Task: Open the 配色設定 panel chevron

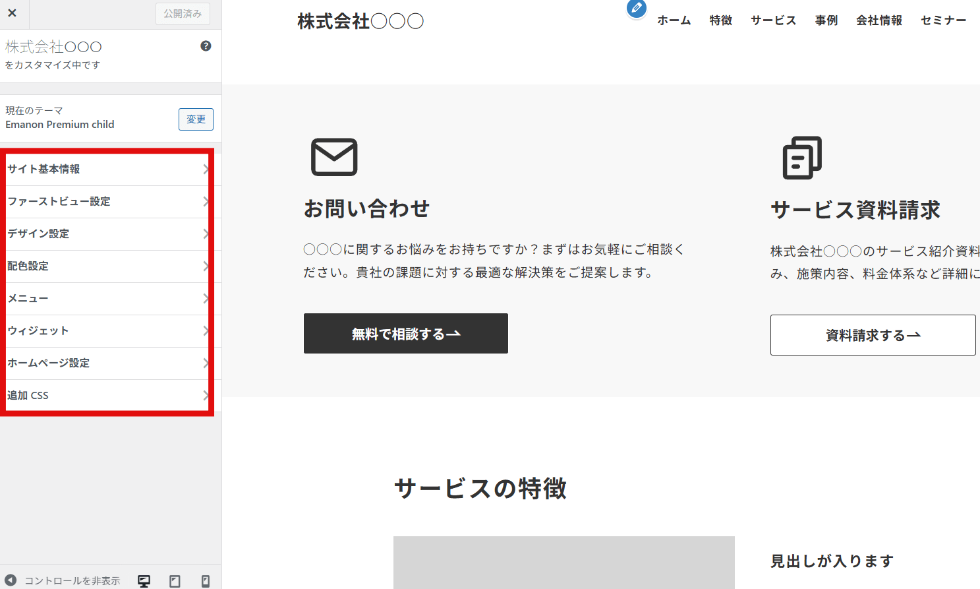Action: tap(206, 266)
